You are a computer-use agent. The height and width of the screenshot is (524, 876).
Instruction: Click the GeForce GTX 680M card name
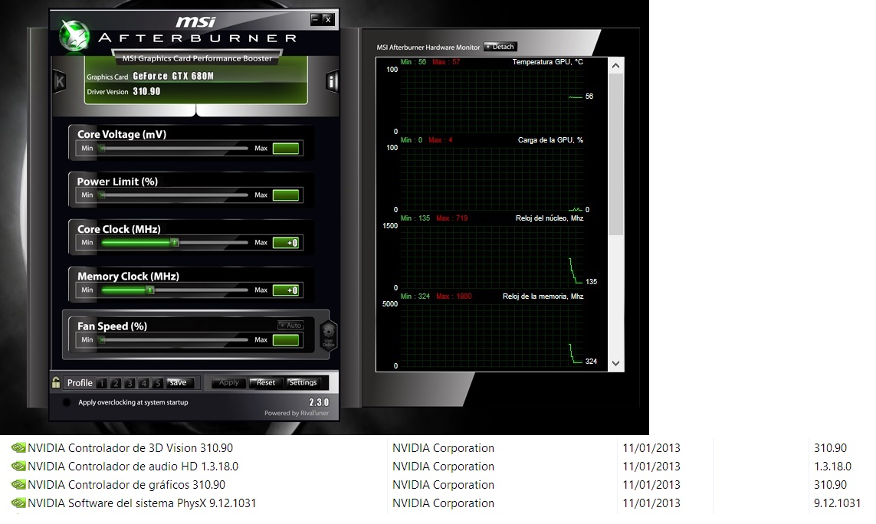coord(173,76)
